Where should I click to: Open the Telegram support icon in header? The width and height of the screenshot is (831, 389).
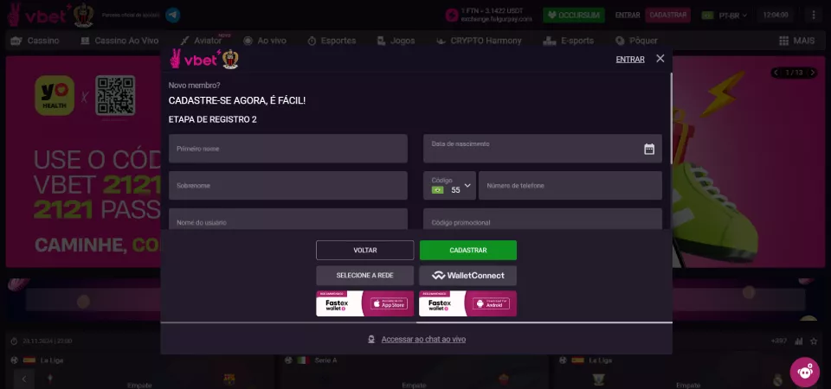click(x=172, y=15)
